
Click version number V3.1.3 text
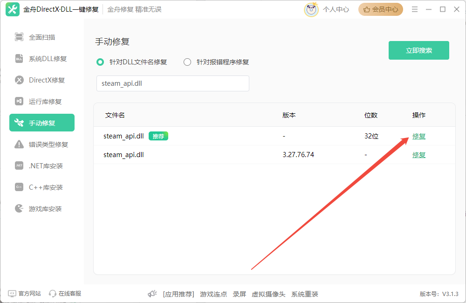click(450, 294)
